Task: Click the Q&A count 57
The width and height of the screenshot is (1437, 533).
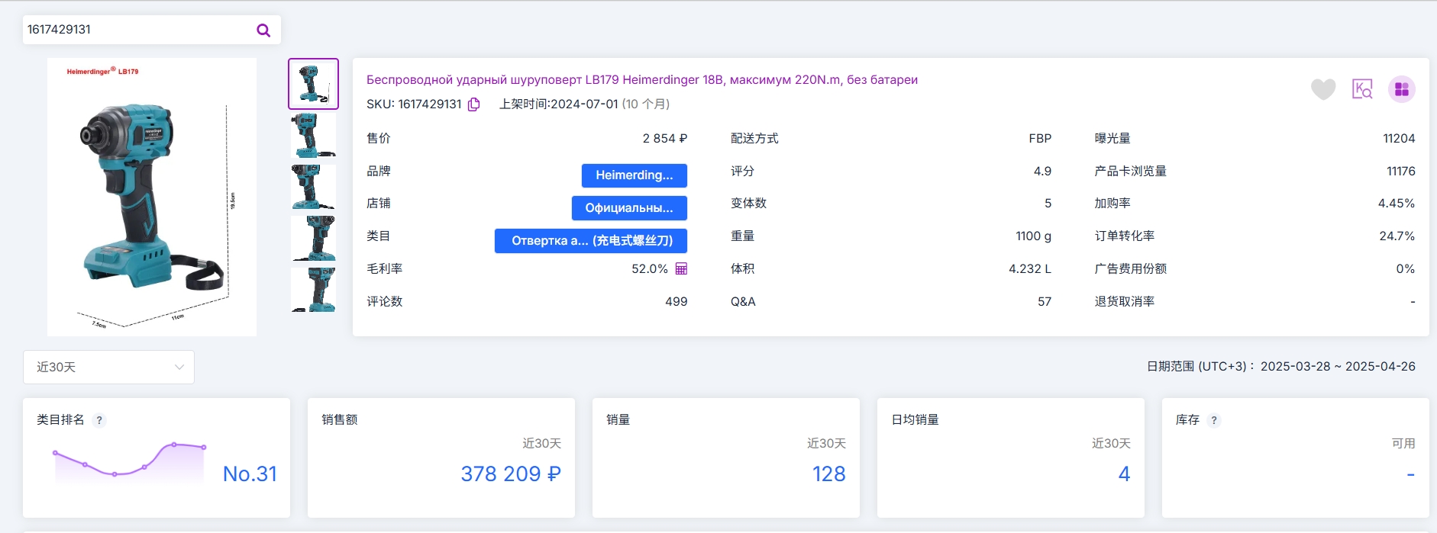Action: (1045, 301)
